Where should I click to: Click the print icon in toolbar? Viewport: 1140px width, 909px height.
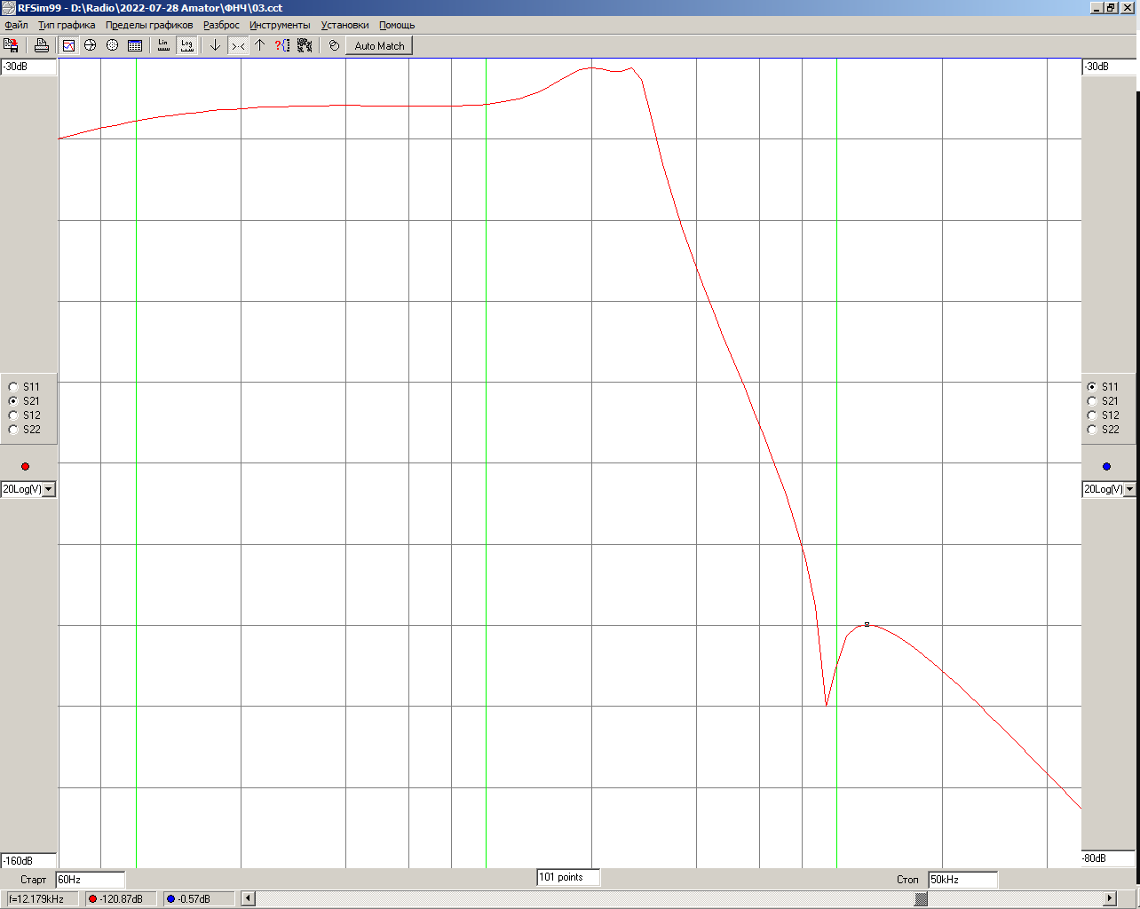click(41, 45)
